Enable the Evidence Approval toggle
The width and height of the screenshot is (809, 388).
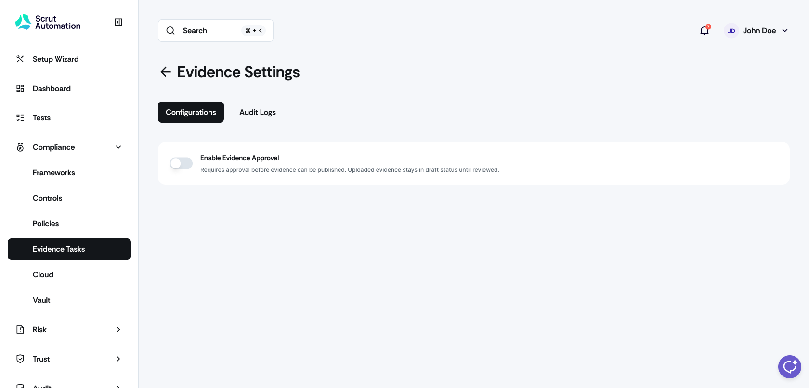tap(181, 164)
